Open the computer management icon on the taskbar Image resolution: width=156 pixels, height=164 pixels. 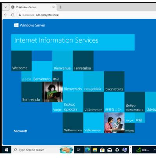tap(124, 150)
